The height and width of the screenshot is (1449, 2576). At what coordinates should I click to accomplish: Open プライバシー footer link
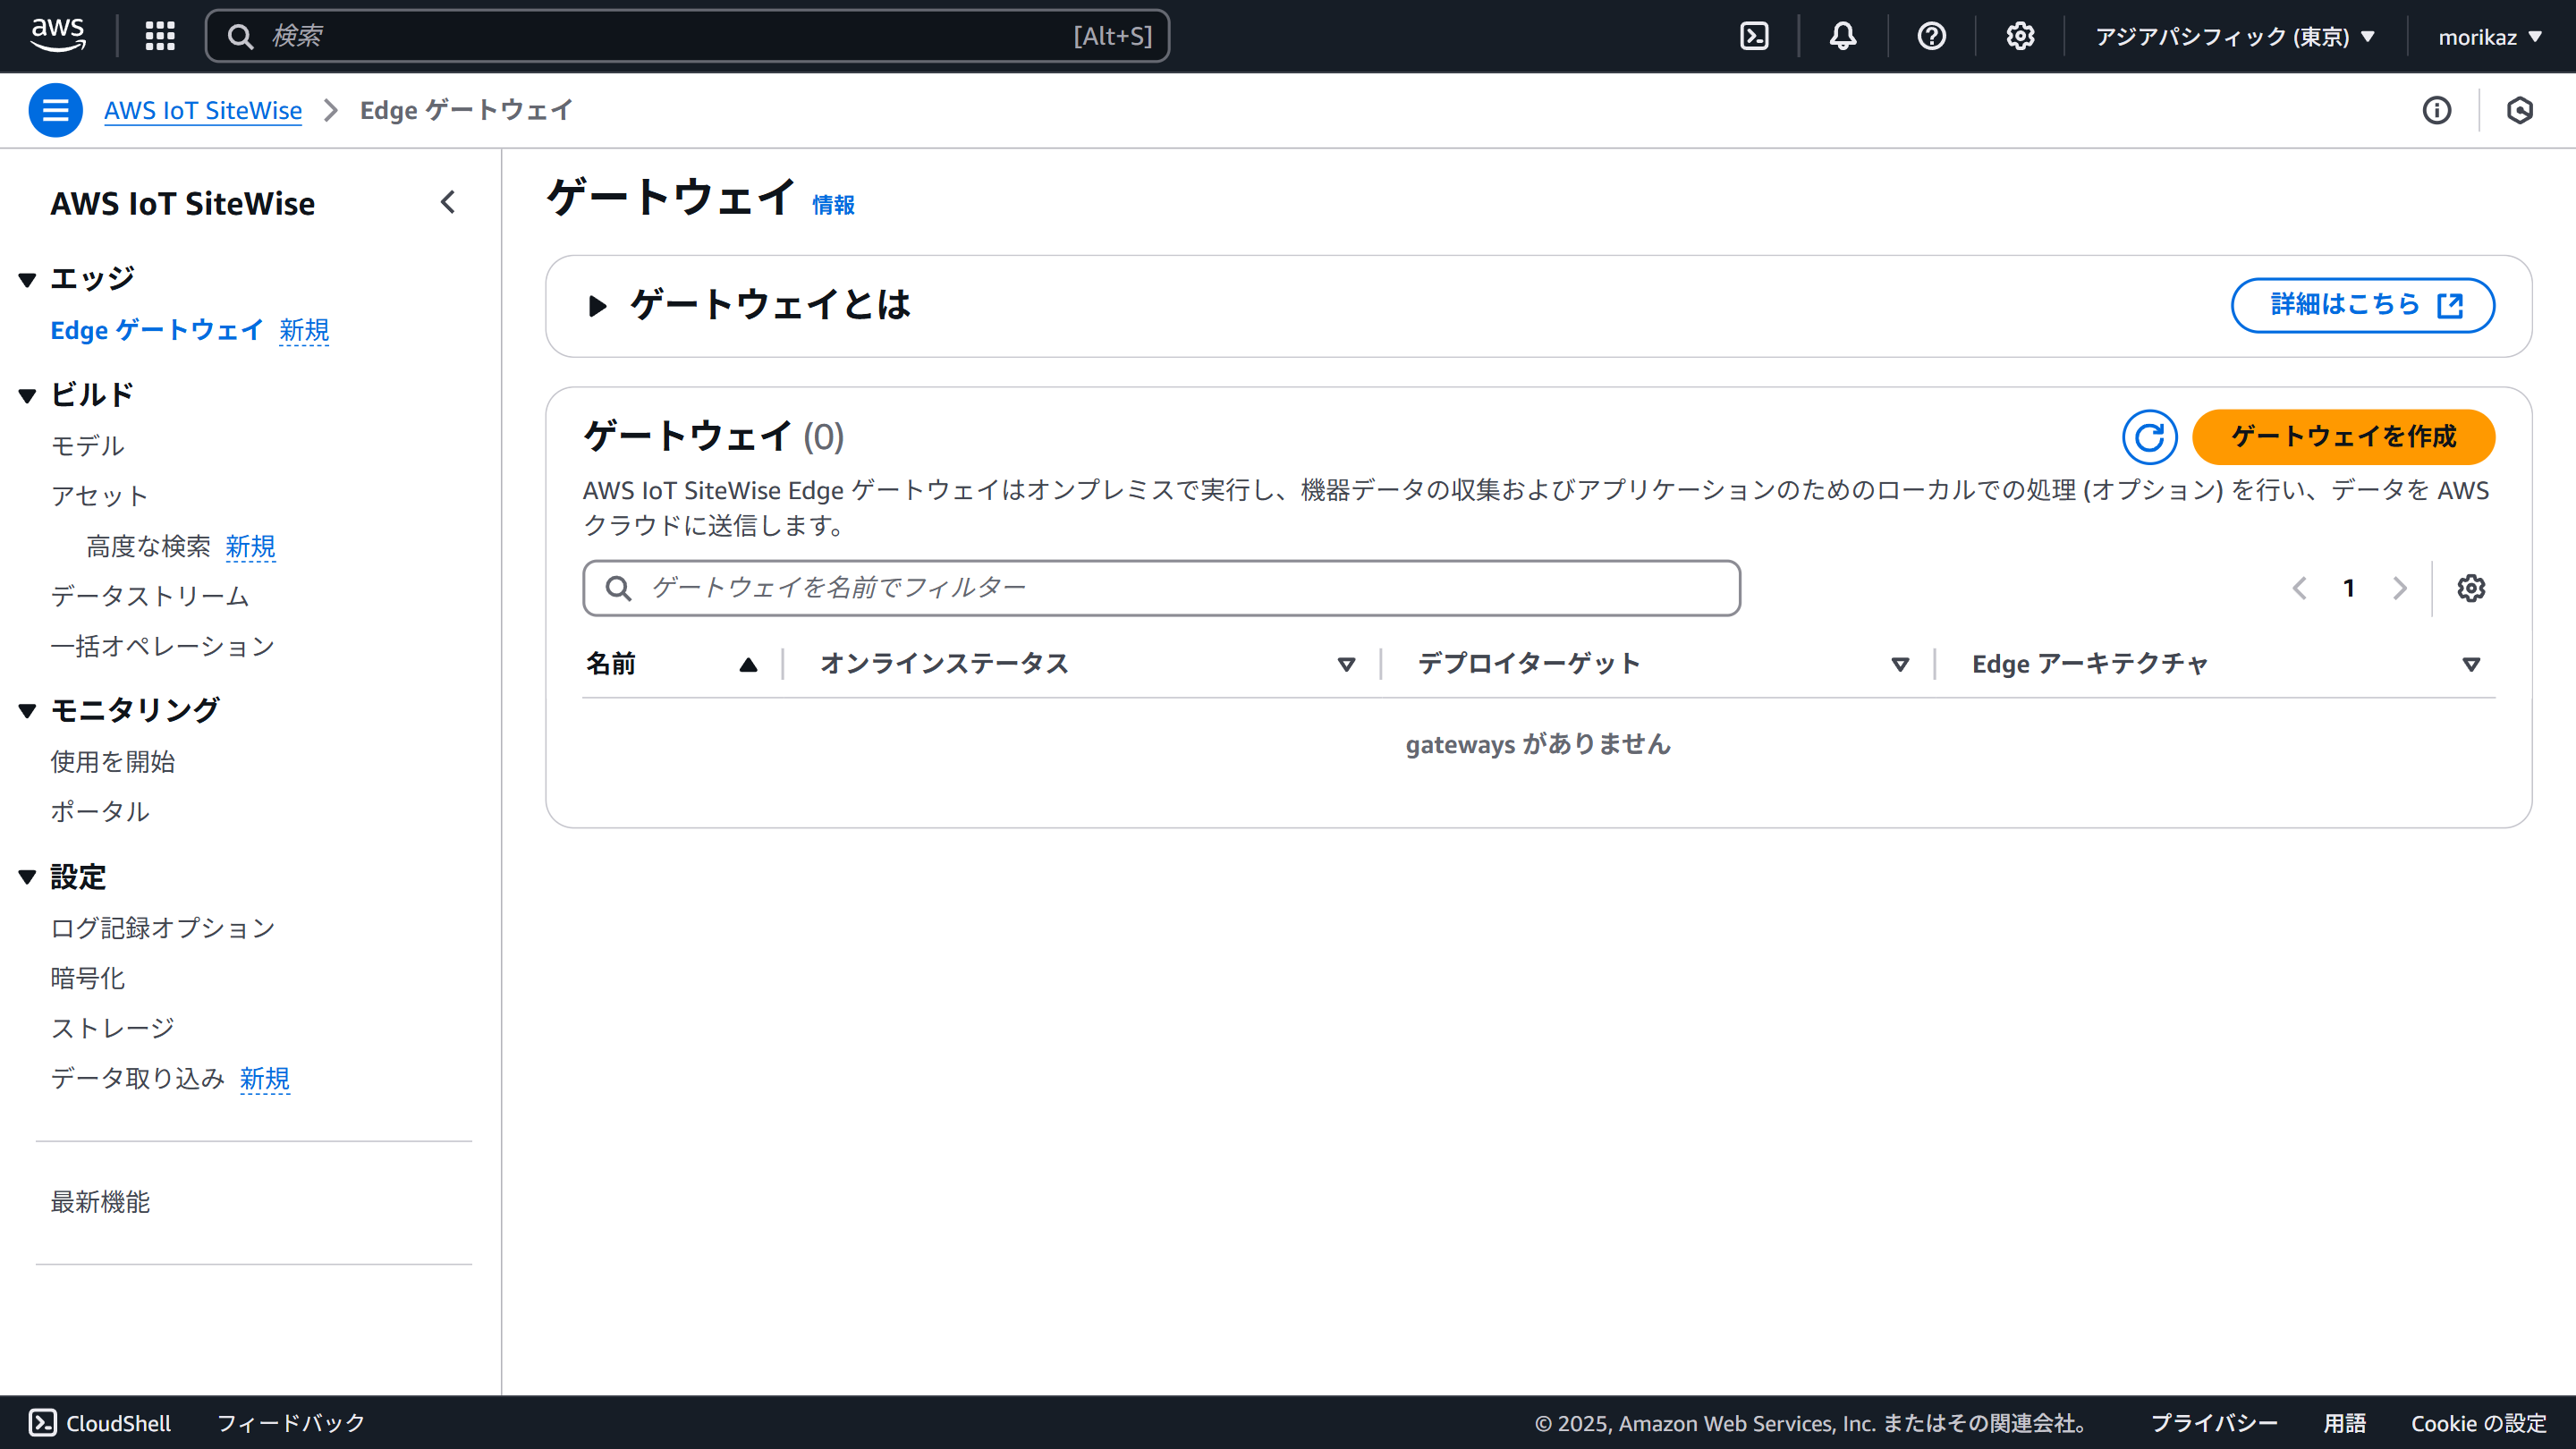coord(2214,1423)
